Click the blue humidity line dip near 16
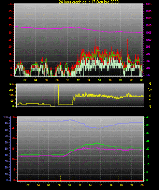The width and height of the screenshot is (159, 190). 99,128
